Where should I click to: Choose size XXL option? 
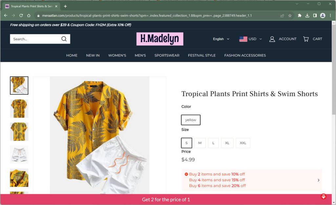pyautogui.click(x=243, y=143)
